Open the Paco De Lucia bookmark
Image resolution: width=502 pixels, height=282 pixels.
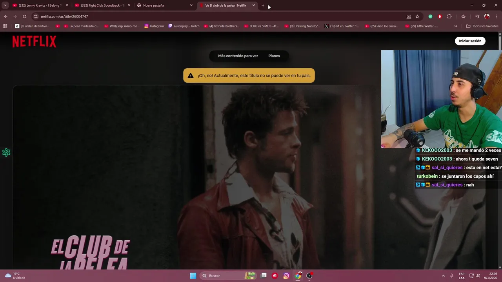pos(382,26)
